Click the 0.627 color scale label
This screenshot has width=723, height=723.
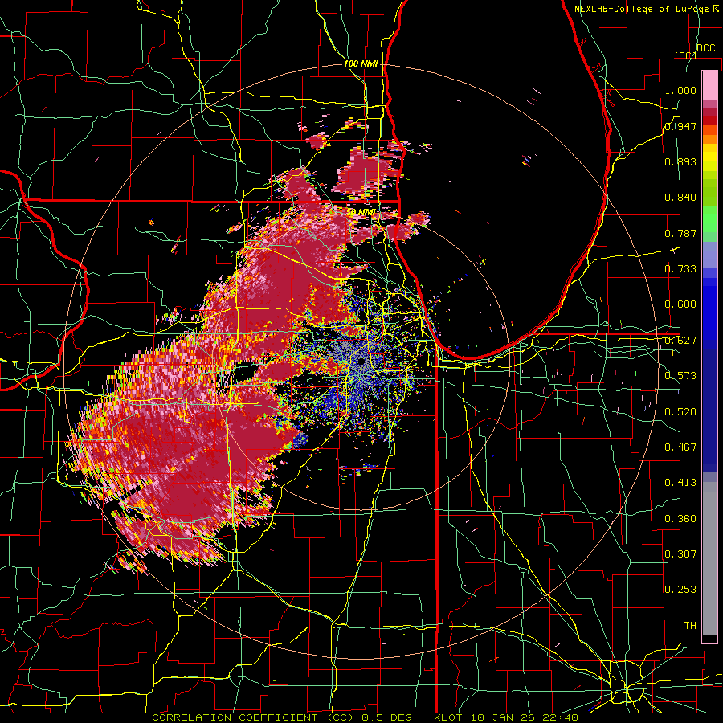(680, 341)
